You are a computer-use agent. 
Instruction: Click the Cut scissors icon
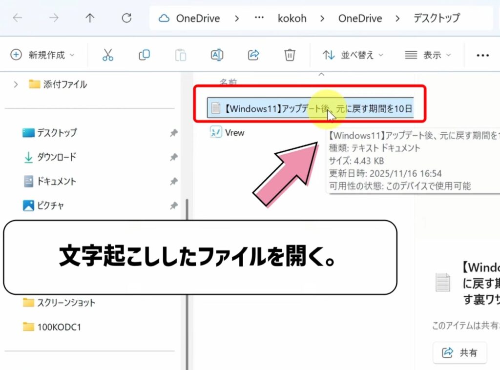pyautogui.click(x=108, y=55)
